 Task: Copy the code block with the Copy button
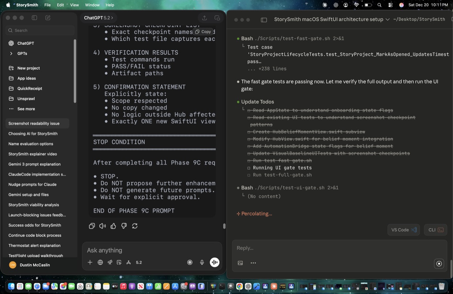(203, 32)
